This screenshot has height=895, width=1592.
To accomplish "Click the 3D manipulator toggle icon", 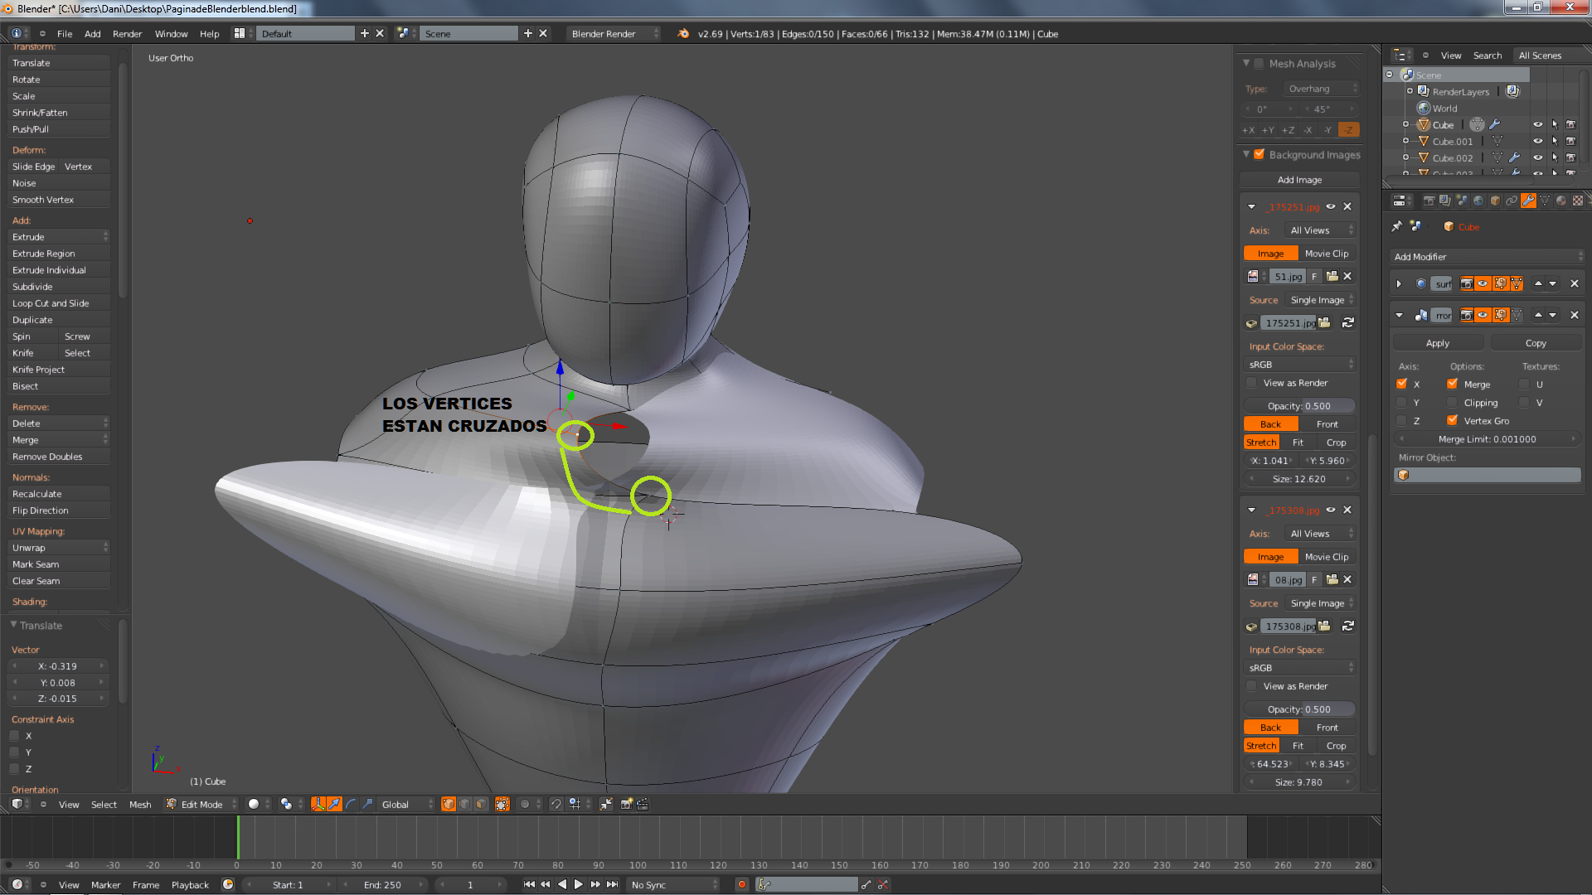I will coord(318,805).
